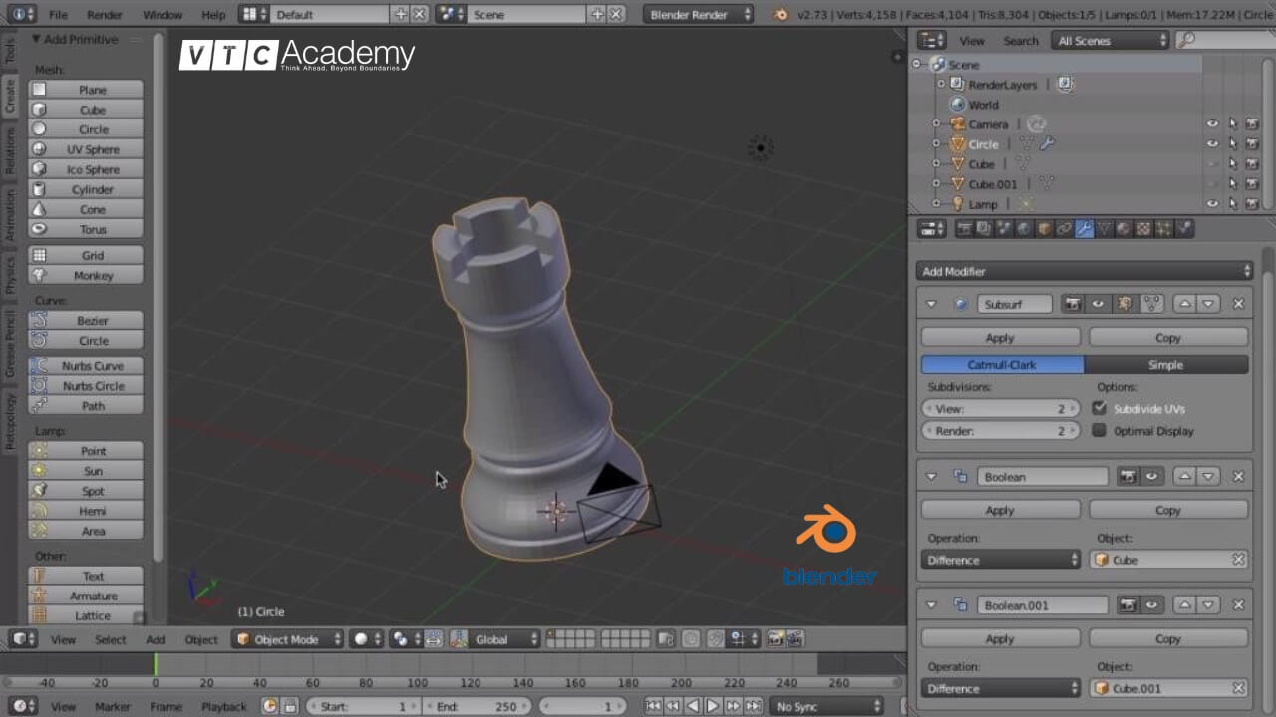This screenshot has height=717, width=1276.
Task: Open the Modifiers tab wrench icon
Action: [x=1084, y=228]
